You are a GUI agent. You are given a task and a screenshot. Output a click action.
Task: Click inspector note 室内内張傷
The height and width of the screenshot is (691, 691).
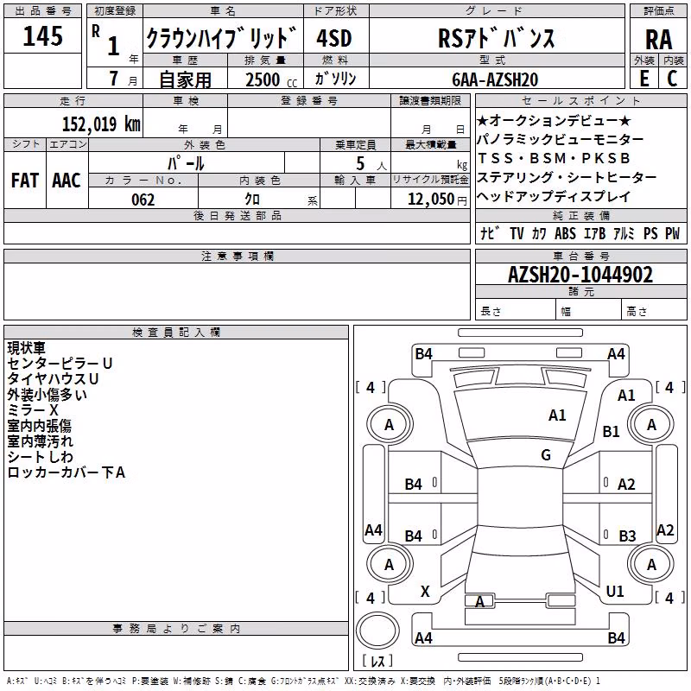point(39,426)
